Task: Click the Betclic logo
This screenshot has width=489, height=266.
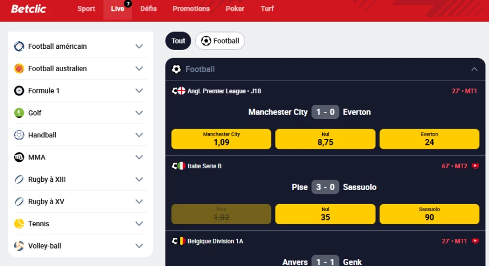Action: pos(28,9)
